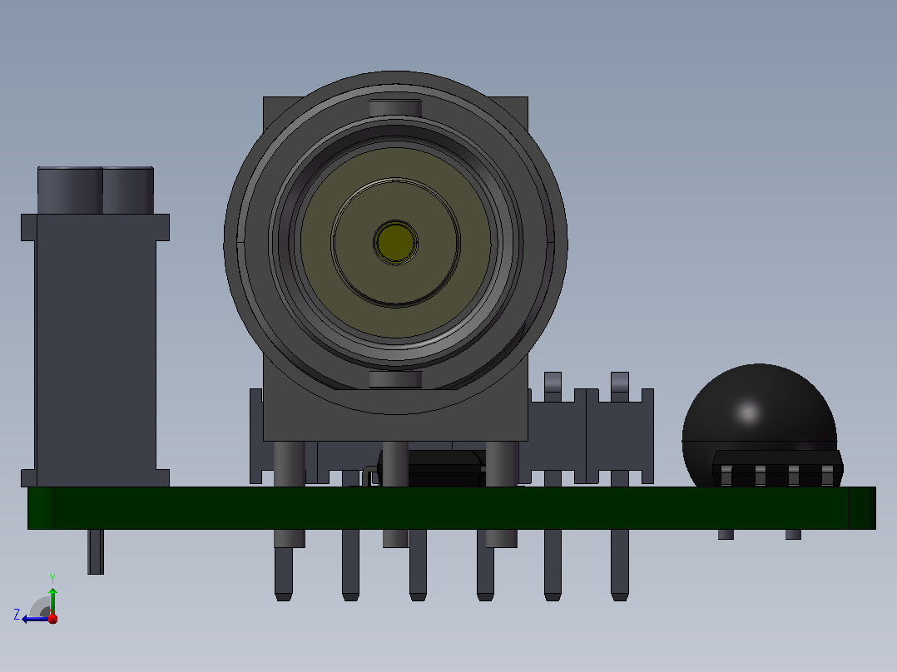Click the red origin ball of the view triad
Image resolution: width=897 pixels, height=672 pixels.
(52, 619)
